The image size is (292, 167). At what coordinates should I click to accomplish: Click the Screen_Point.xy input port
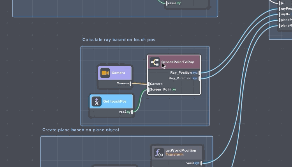(x=148, y=90)
